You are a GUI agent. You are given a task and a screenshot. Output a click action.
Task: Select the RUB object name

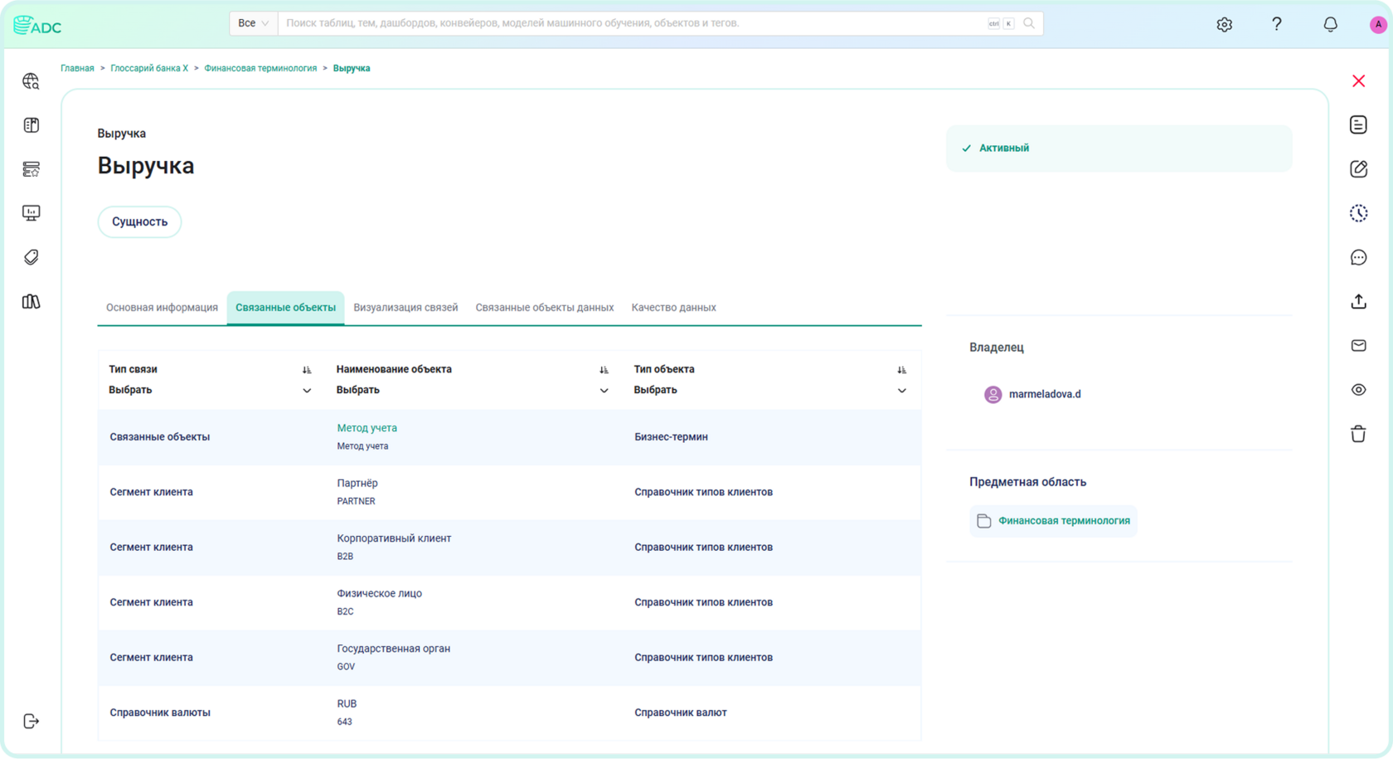tap(347, 704)
